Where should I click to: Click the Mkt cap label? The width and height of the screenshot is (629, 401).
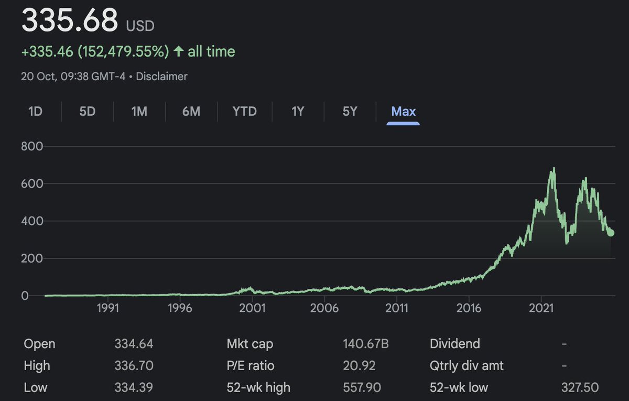coord(250,344)
